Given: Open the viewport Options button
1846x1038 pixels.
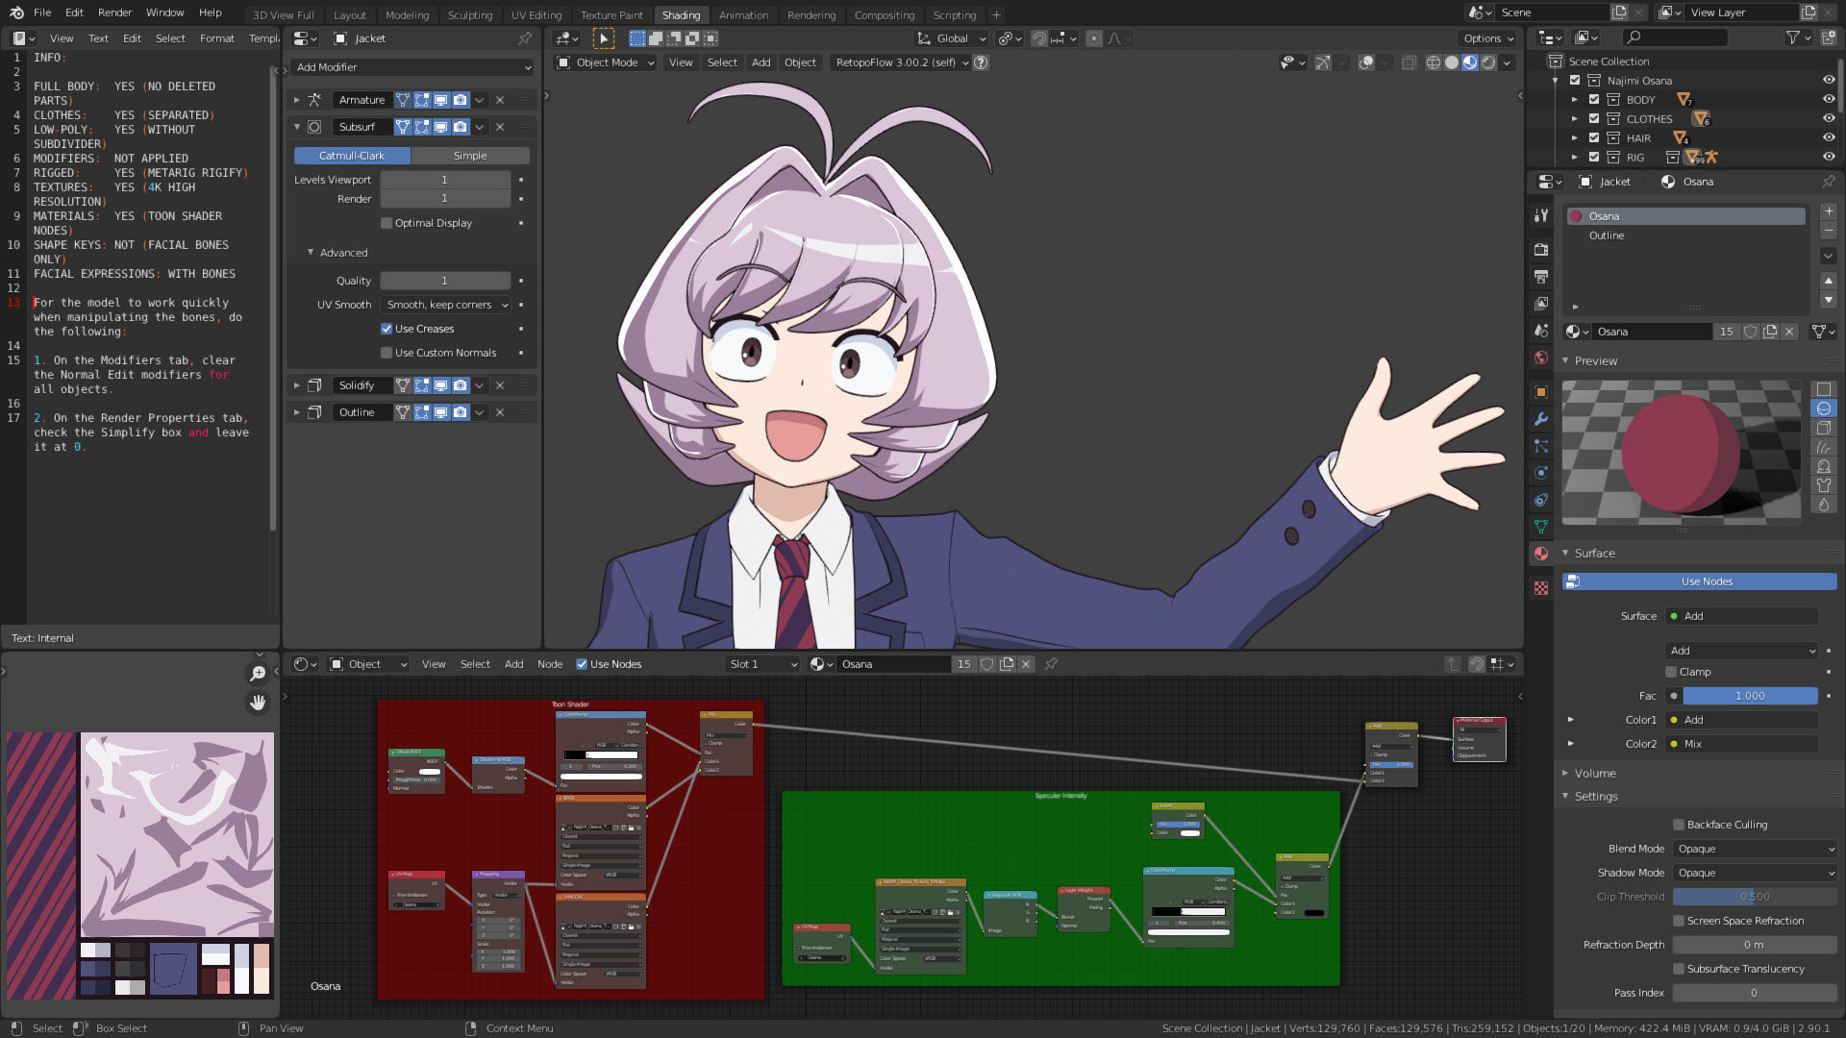Looking at the screenshot, I should (1488, 38).
